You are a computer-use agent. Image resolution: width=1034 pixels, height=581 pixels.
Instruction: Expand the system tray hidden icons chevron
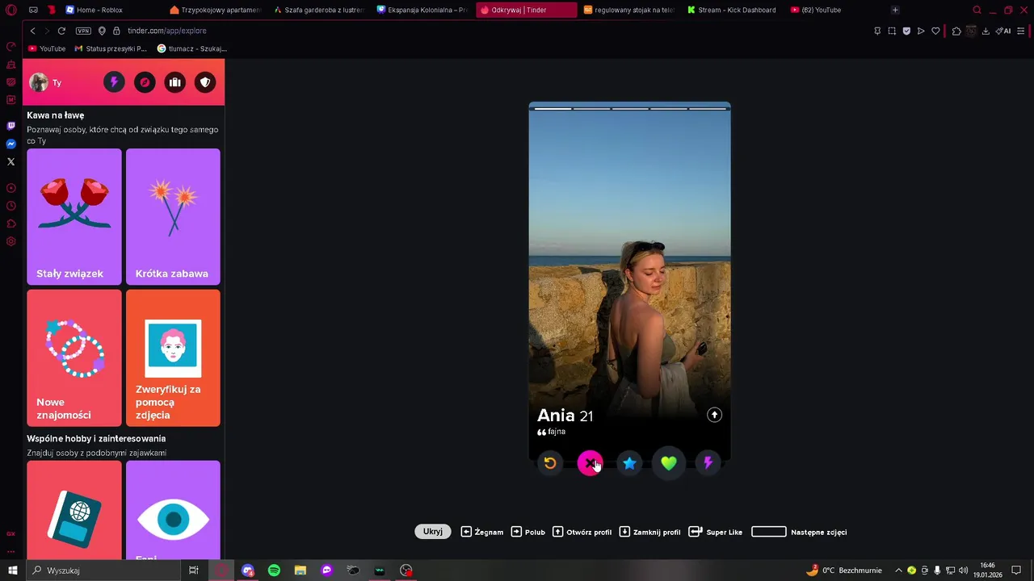click(x=898, y=571)
